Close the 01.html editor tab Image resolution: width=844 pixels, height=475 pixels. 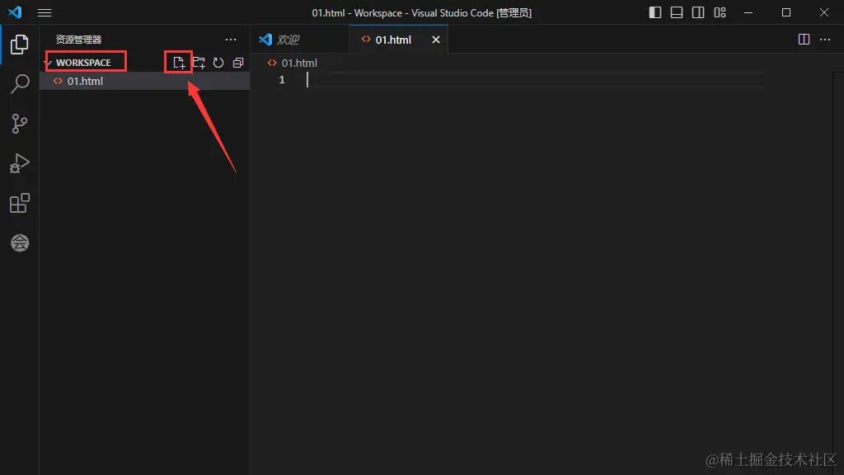(436, 40)
